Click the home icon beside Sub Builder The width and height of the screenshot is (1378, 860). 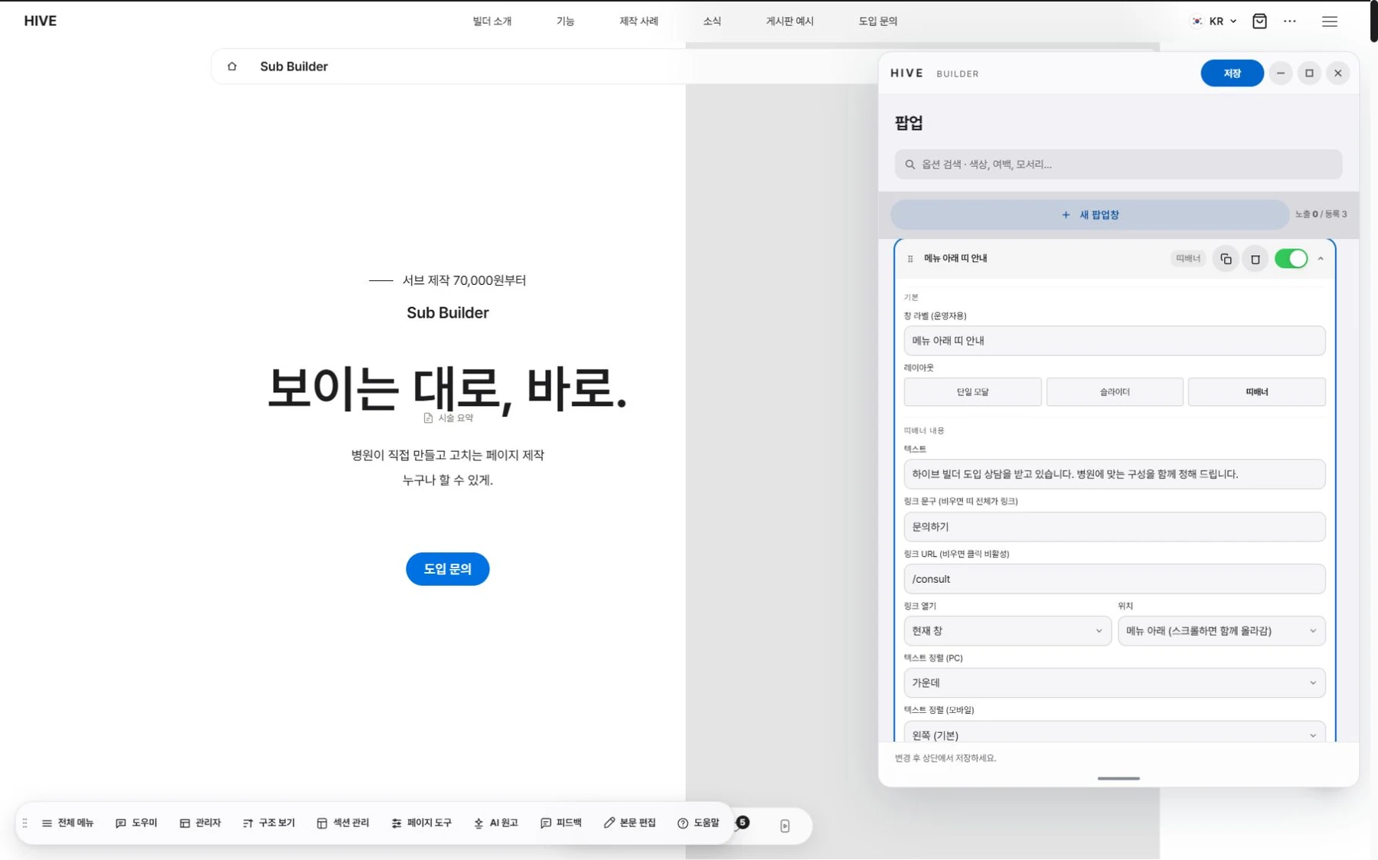coord(232,67)
